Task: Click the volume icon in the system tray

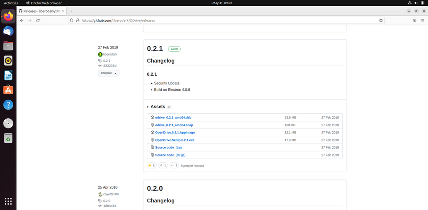Action: tap(416, 3)
